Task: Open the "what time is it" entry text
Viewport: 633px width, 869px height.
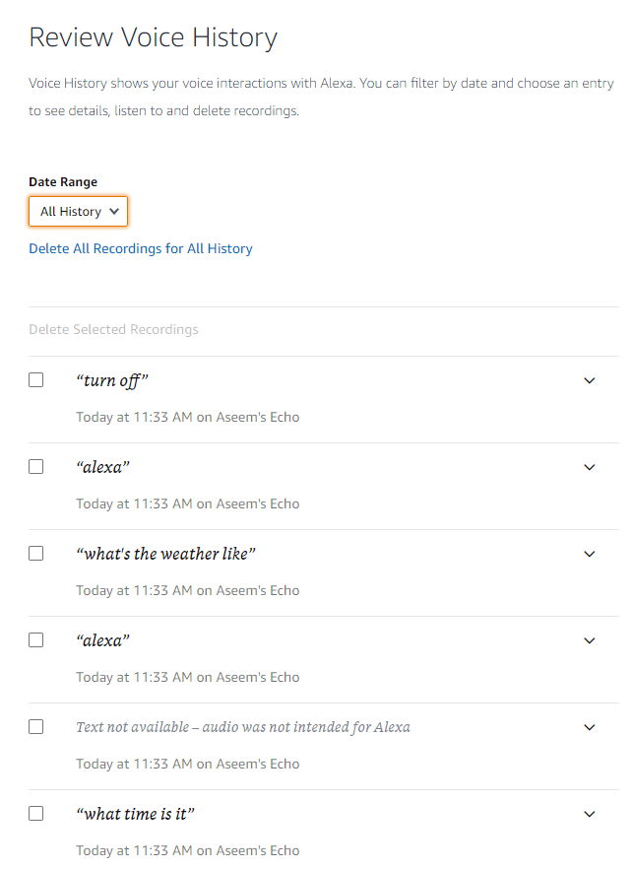Action: click(x=135, y=814)
